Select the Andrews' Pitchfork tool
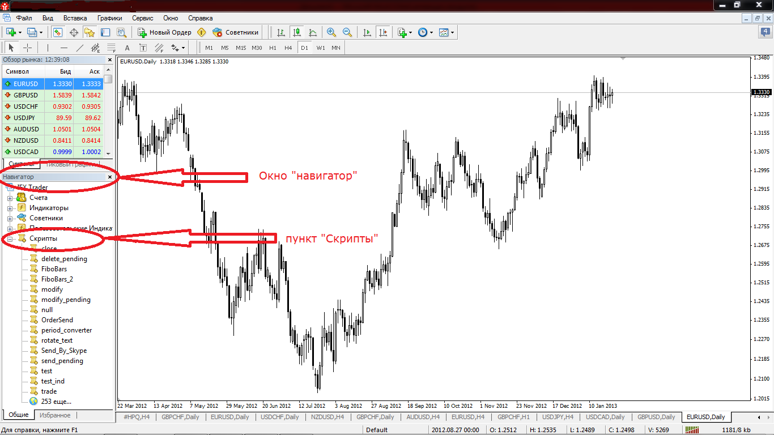Image resolution: width=774 pixels, height=435 pixels. [159, 48]
